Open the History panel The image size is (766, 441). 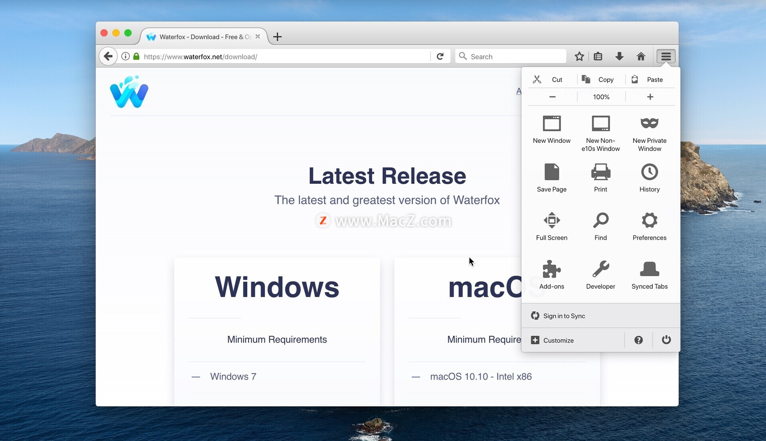point(650,178)
